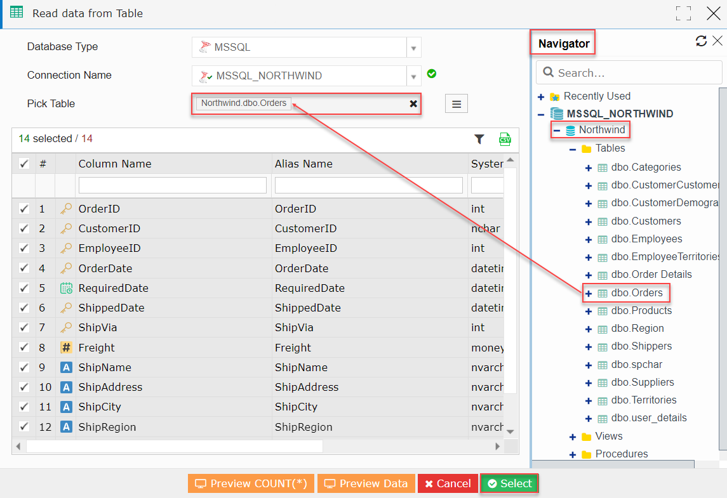Toggle fullscreen for the dialog
Screen dimensions: 727x498
pyautogui.click(x=683, y=13)
